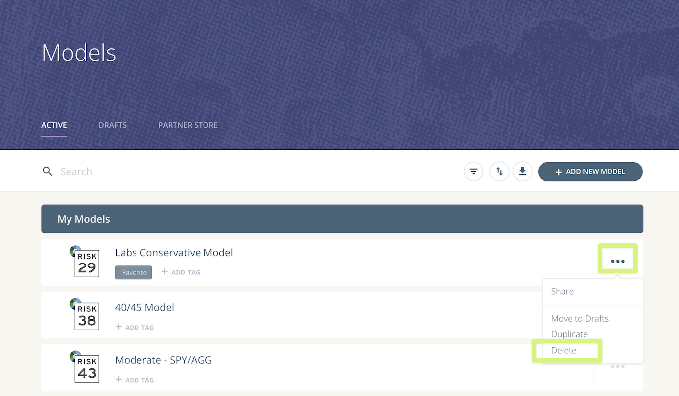Viewport: 679px width, 396px height.
Task: Choose Duplicate from the model menu
Action: coord(569,334)
